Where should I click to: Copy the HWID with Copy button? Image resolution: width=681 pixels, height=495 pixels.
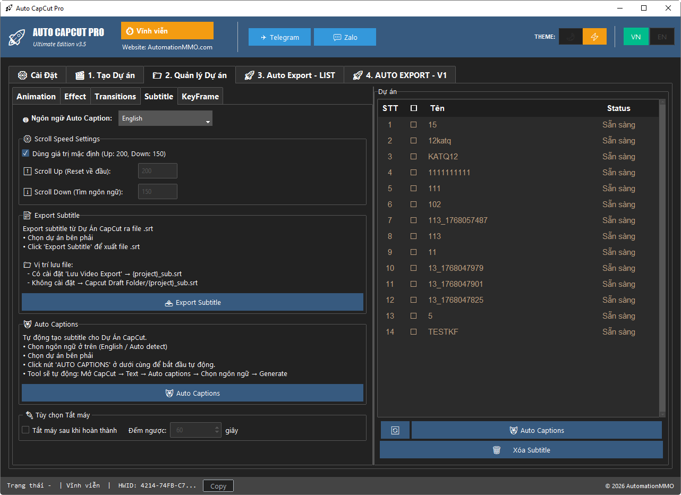218,486
